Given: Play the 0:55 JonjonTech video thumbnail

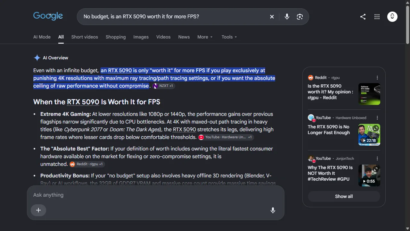Looking at the screenshot, I should [x=369, y=175].
